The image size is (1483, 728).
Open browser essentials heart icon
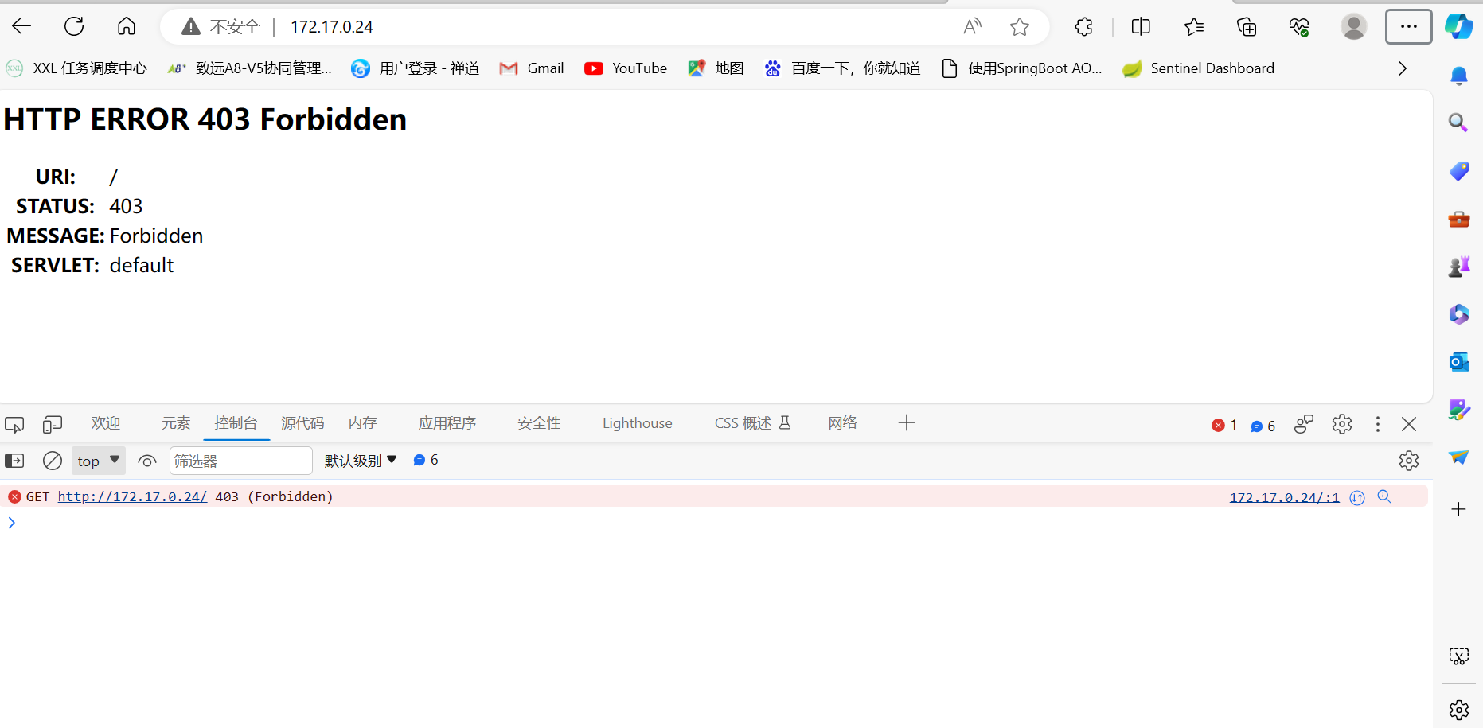click(1299, 27)
